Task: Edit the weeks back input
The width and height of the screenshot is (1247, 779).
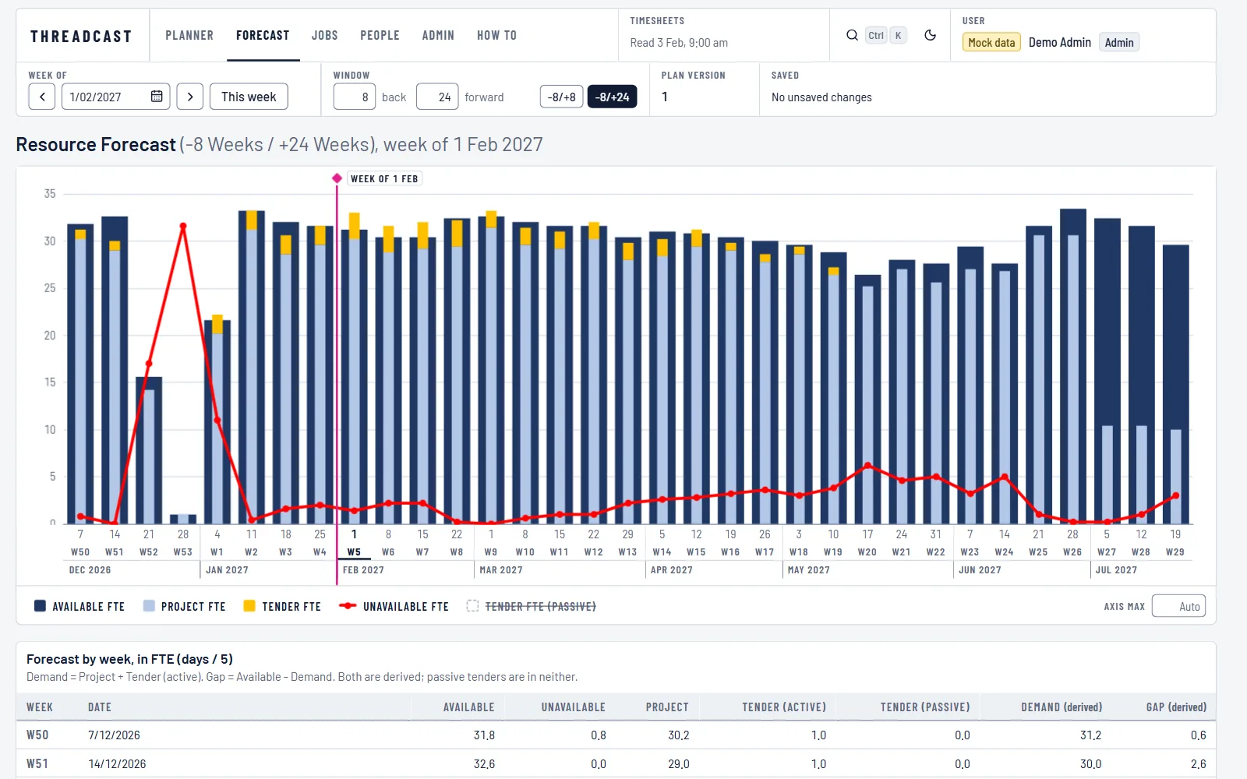Action: click(x=355, y=97)
